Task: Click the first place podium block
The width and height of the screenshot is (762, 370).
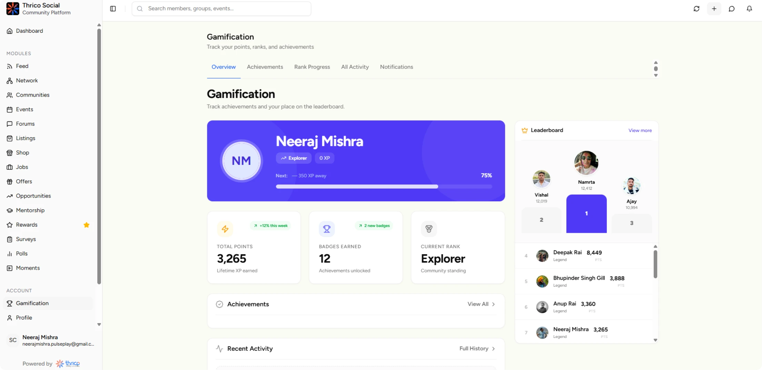Action: tap(586, 214)
